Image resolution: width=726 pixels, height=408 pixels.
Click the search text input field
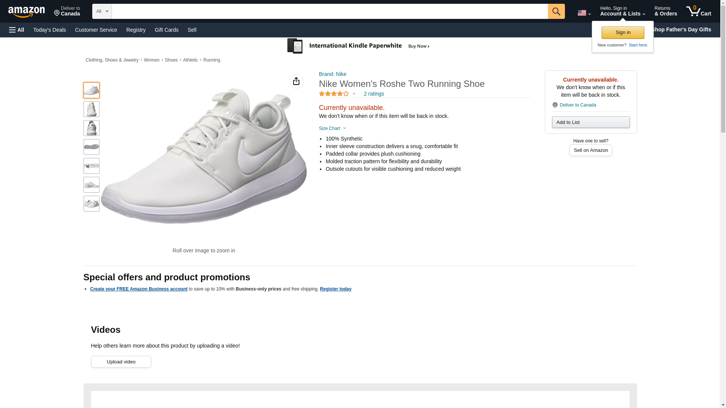coord(329,11)
